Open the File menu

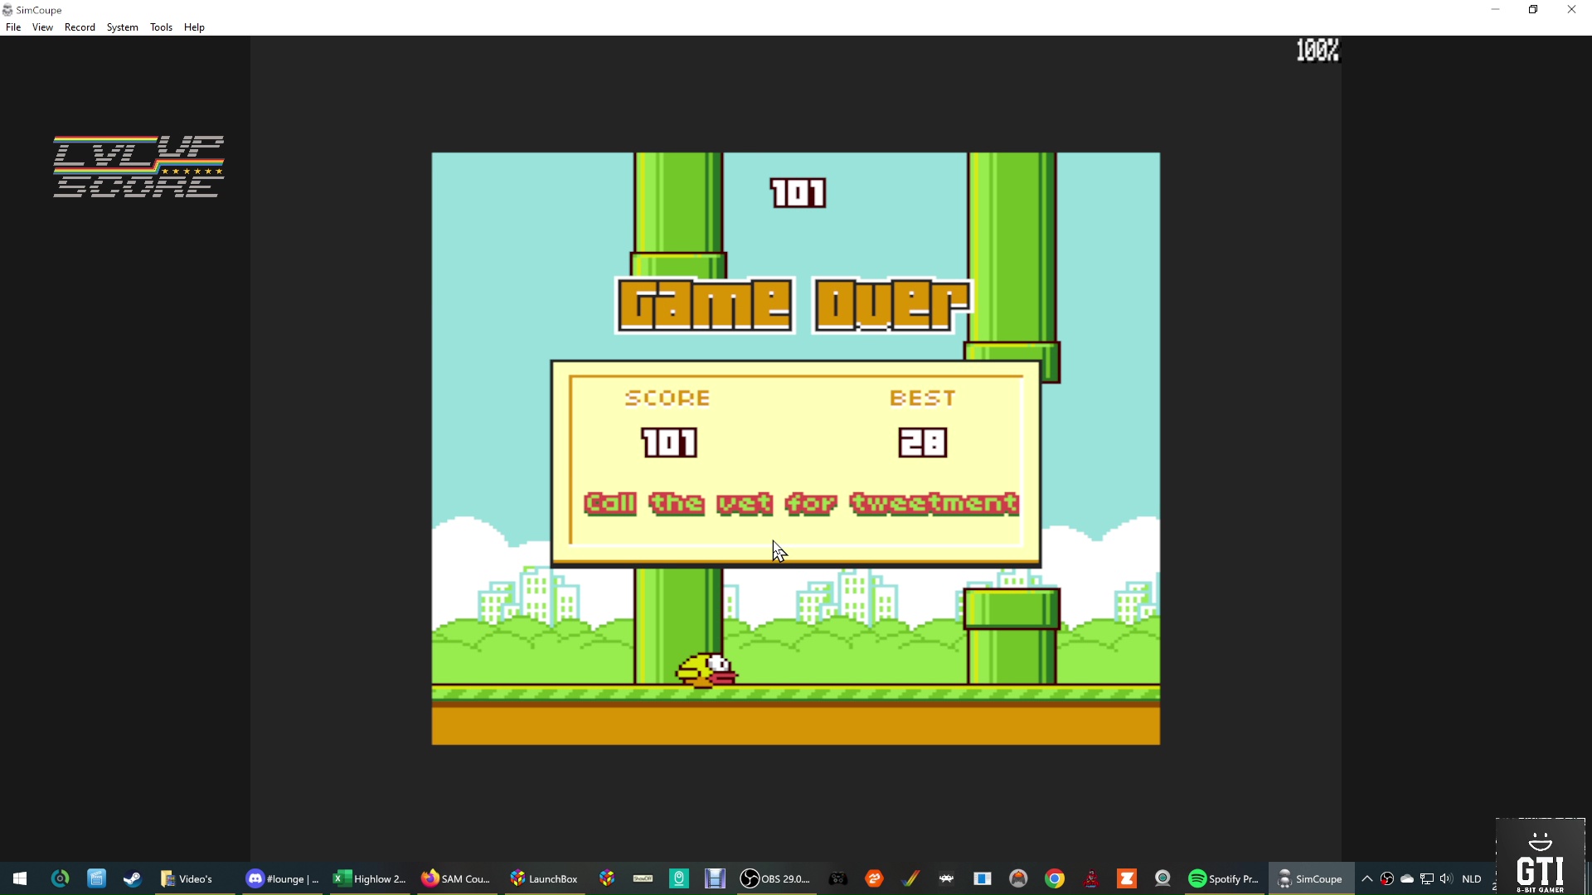pos(13,27)
